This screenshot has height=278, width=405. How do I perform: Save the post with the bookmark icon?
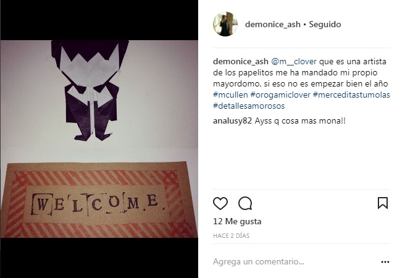pos(383,203)
